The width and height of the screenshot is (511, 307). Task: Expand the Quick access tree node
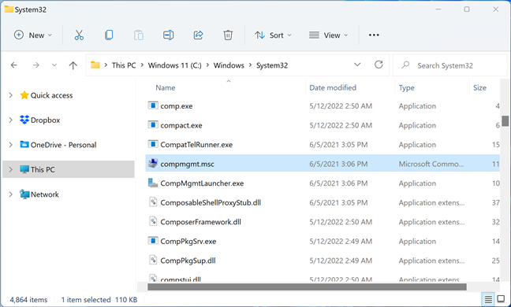(11, 95)
